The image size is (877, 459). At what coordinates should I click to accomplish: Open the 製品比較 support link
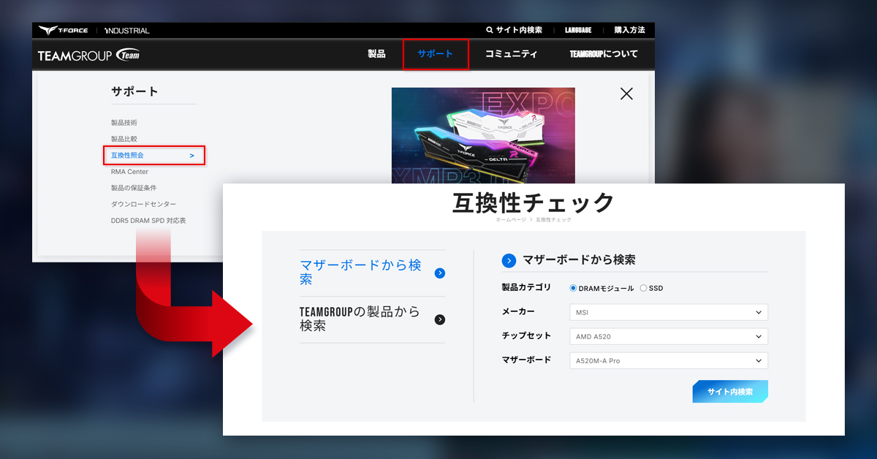[124, 139]
